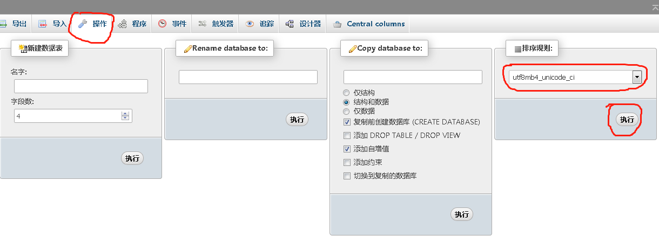Click the Tracking (追踪) eye icon
Image resolution: width=659 pixels, height=236 pixels.
click(x=250, y=24)
